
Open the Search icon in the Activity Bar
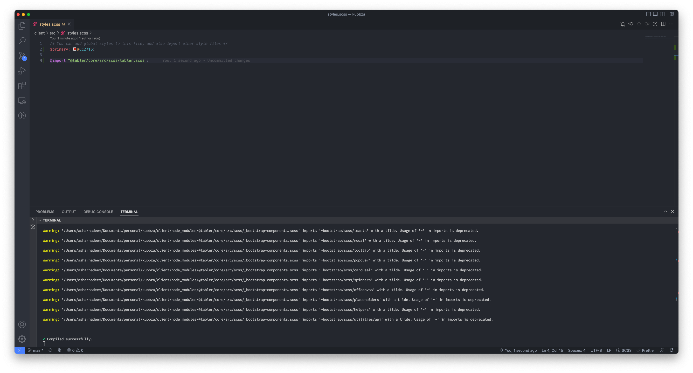click(x=22, y=41)
